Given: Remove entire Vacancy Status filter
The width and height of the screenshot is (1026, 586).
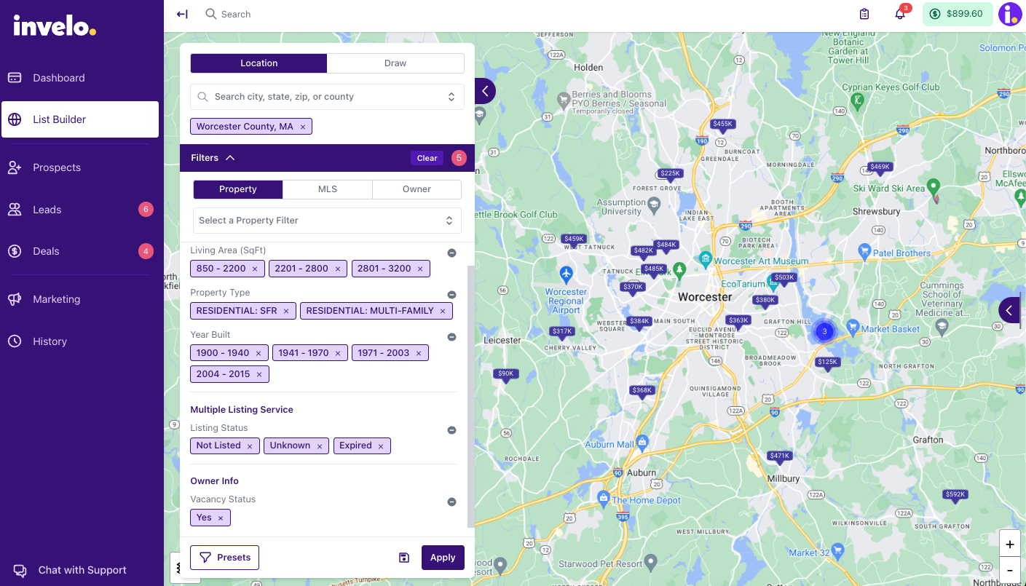Looking at the screenshot, I should (x=451, y=502).
